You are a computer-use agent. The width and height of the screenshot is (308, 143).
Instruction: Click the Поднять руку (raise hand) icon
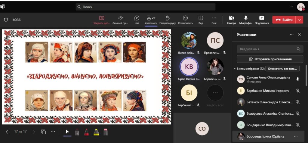coord(168,18)
